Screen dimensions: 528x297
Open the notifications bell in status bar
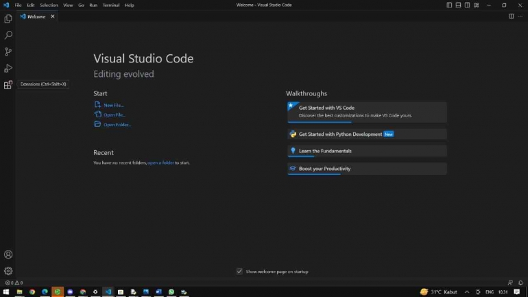pyautogui.click(x=520, y=283)
